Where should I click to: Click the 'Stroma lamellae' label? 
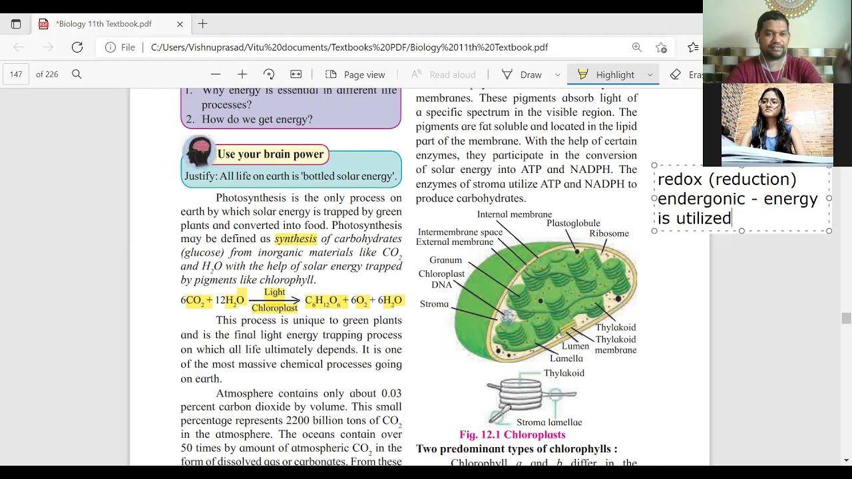[x=549, y=422]
